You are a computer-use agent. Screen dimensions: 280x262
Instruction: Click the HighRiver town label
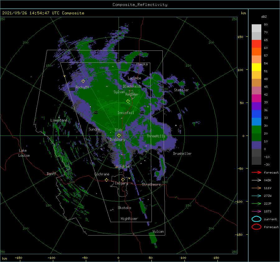click(x=129, y=219)
